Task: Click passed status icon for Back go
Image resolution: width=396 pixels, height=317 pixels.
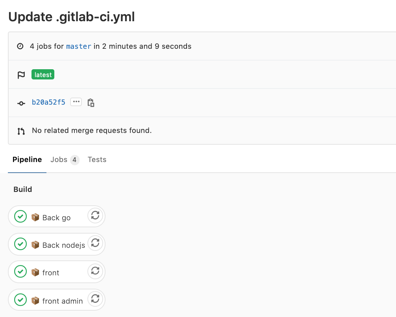Action: tap(20, 217)
